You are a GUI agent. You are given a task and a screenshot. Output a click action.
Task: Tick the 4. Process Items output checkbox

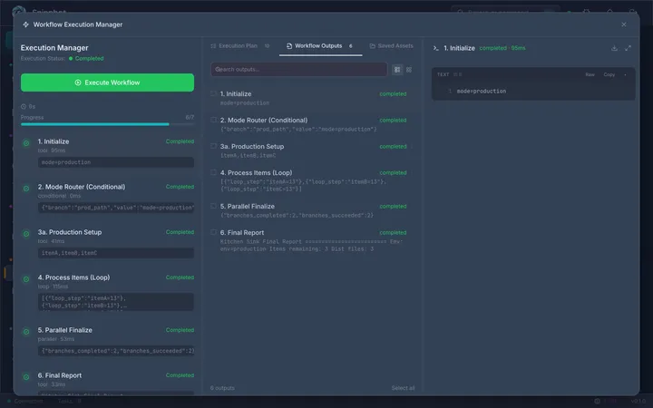[x=213, y=172]
